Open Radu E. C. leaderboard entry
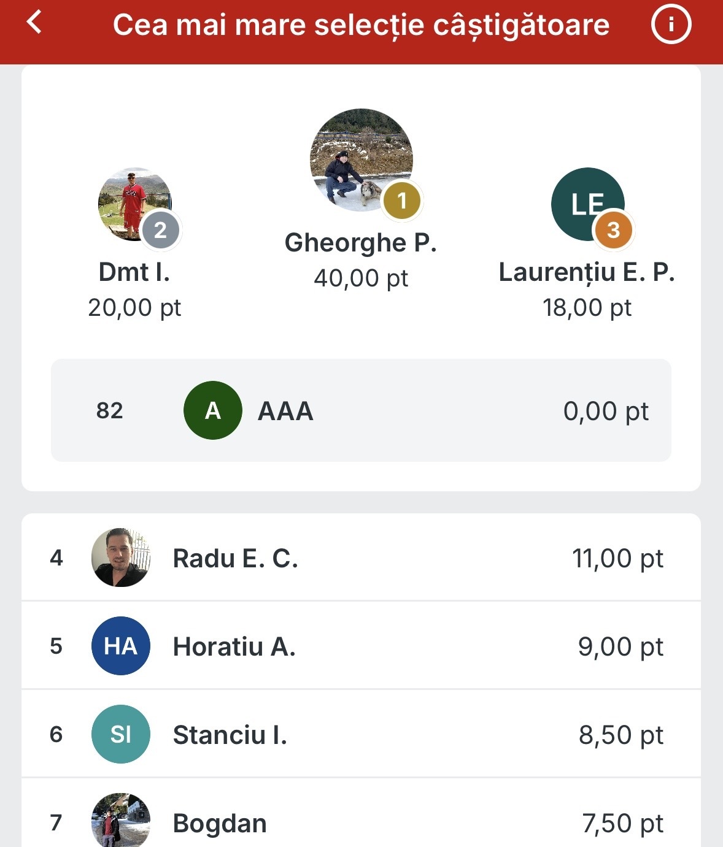This screenshot has height=847, width=723. coord(361,558)
